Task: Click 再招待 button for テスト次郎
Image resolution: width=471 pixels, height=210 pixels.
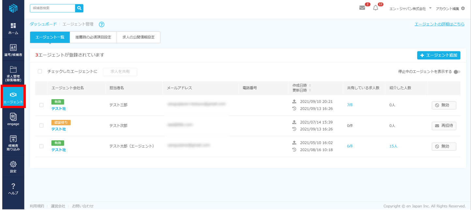Action: [444, 126]
